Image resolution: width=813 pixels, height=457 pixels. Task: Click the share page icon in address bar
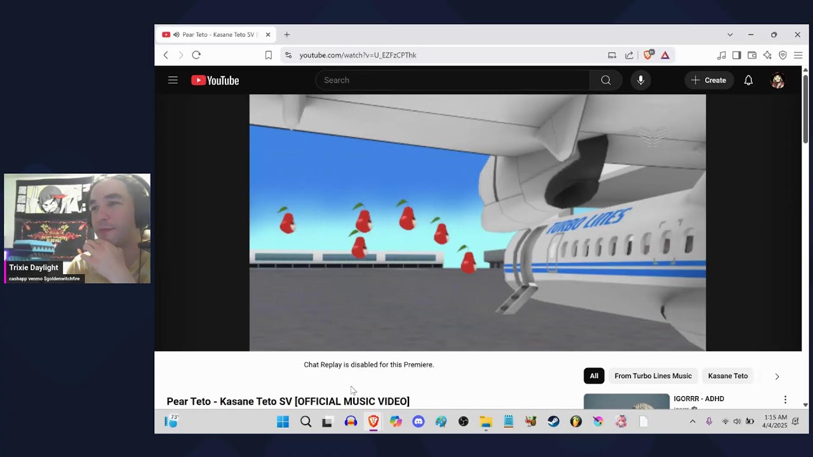point(629,55)
